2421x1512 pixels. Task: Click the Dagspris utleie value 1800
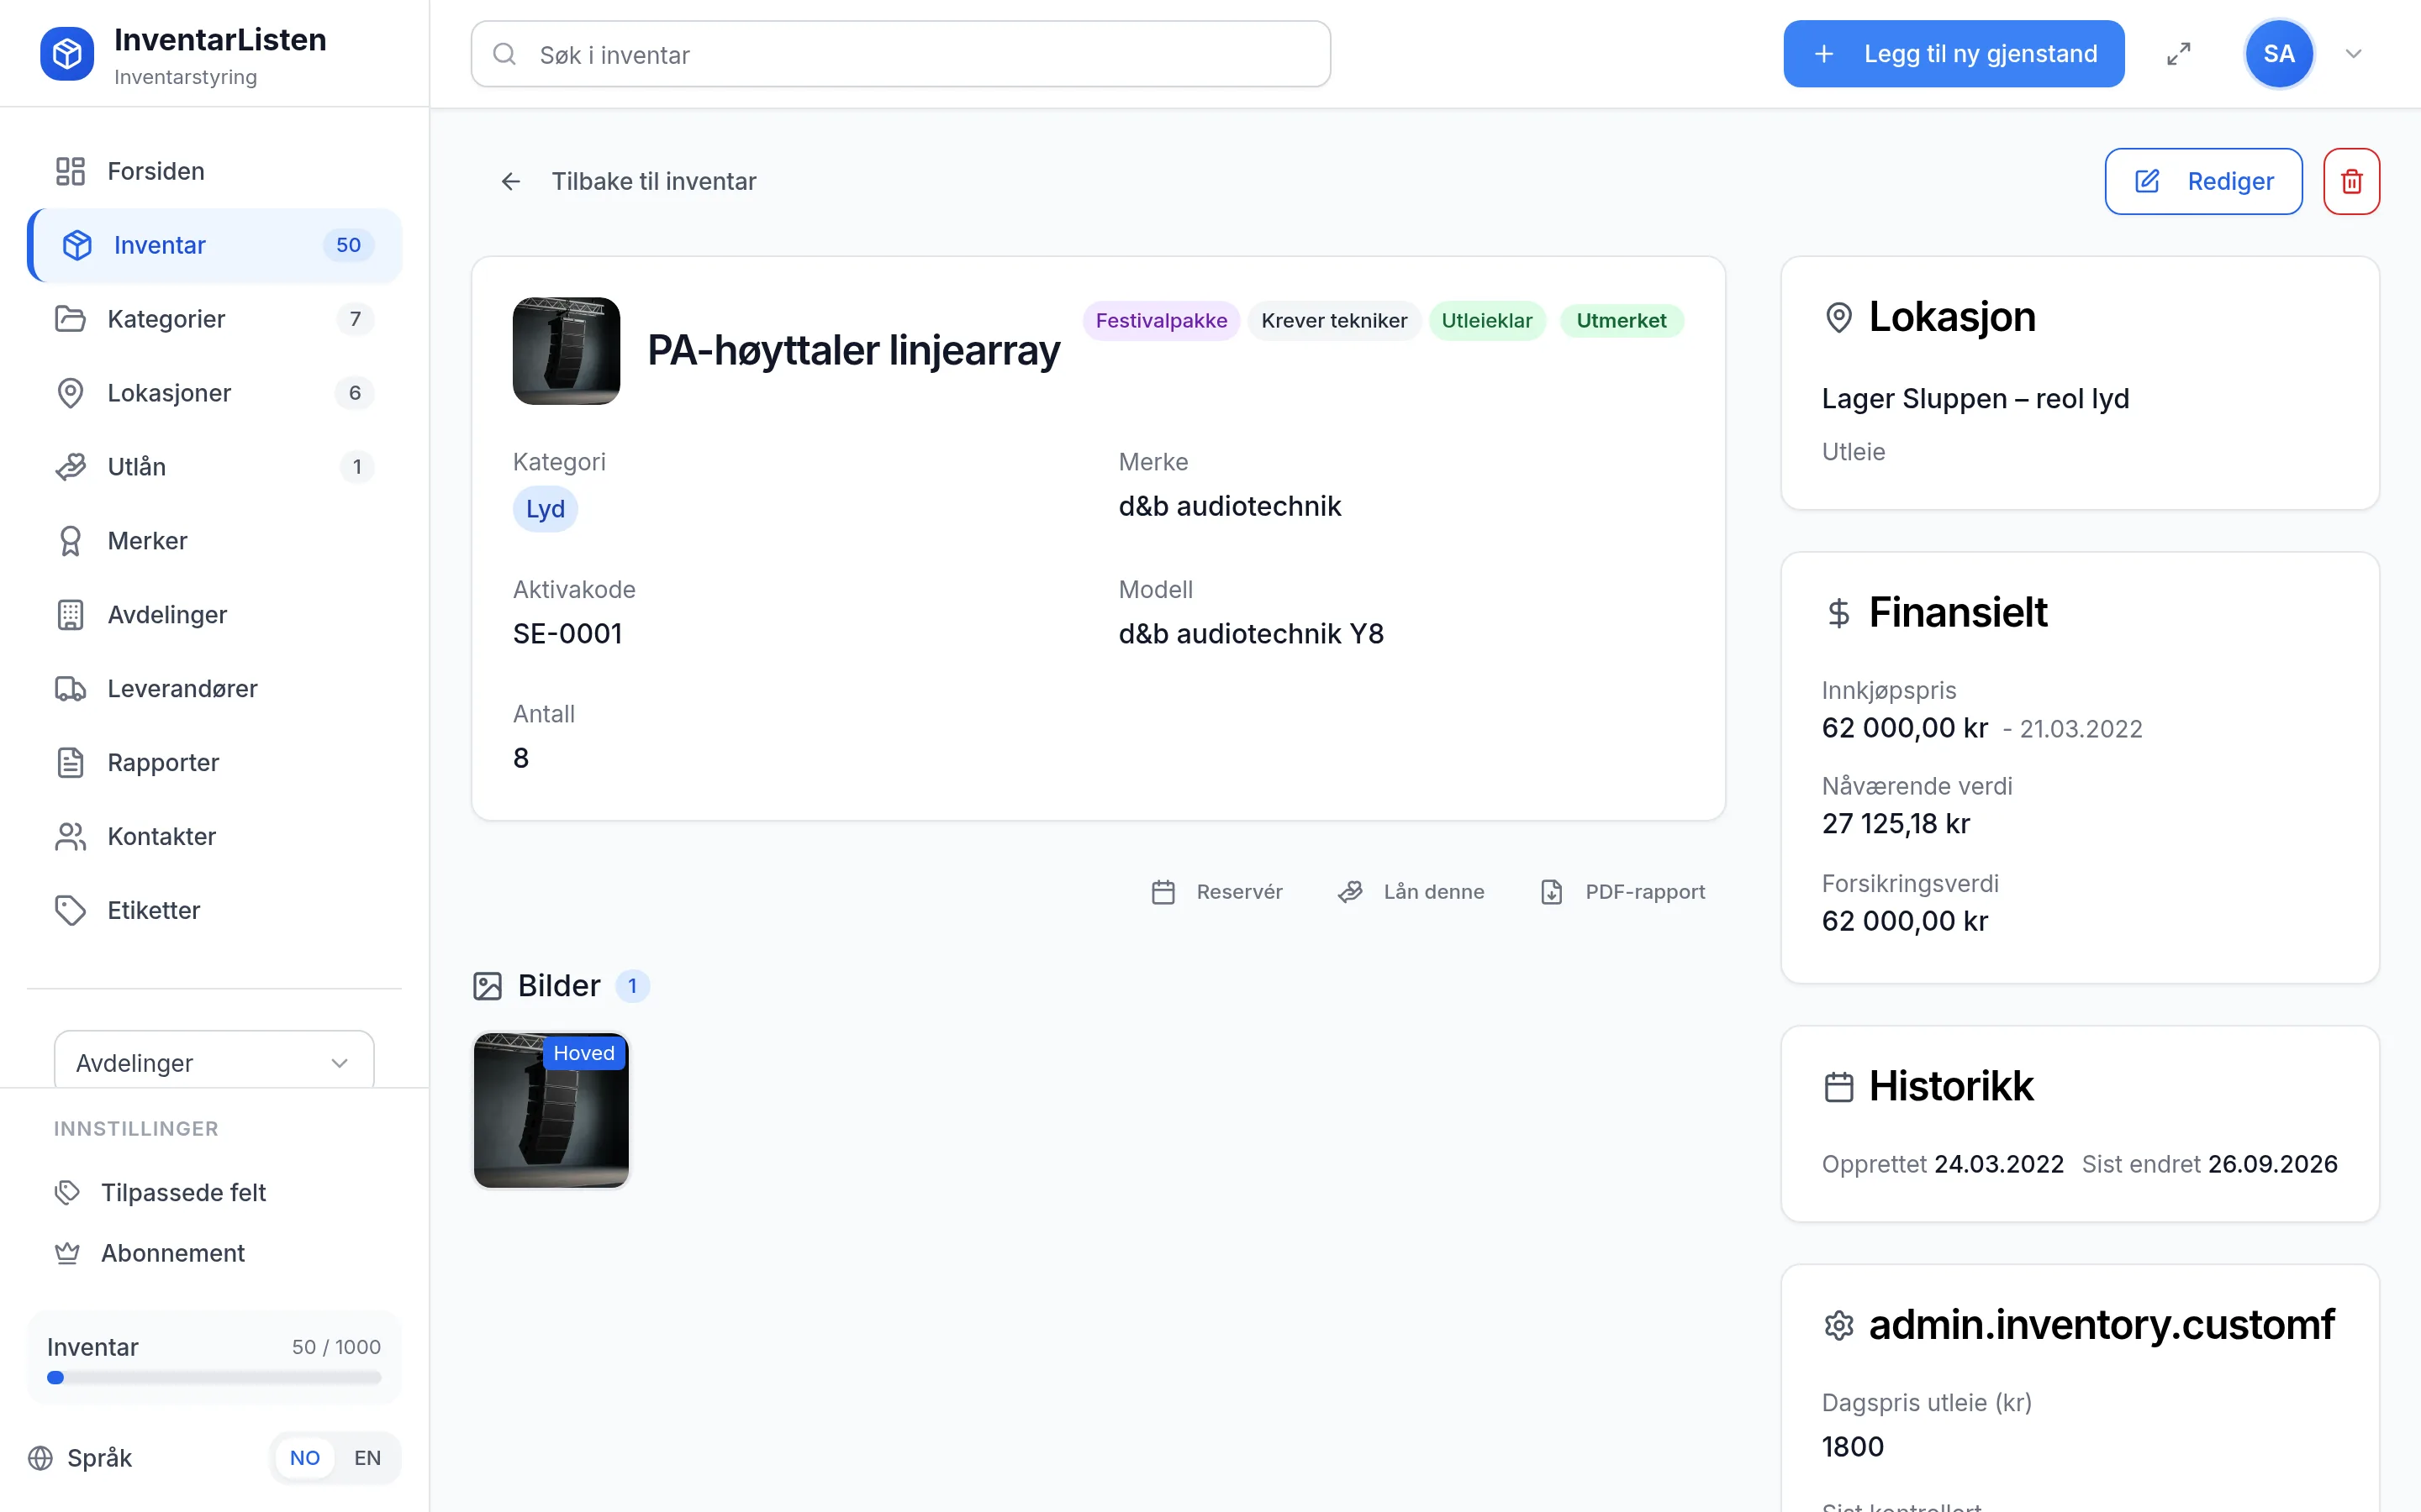pyautogui.click(x=1853, y=1447)
